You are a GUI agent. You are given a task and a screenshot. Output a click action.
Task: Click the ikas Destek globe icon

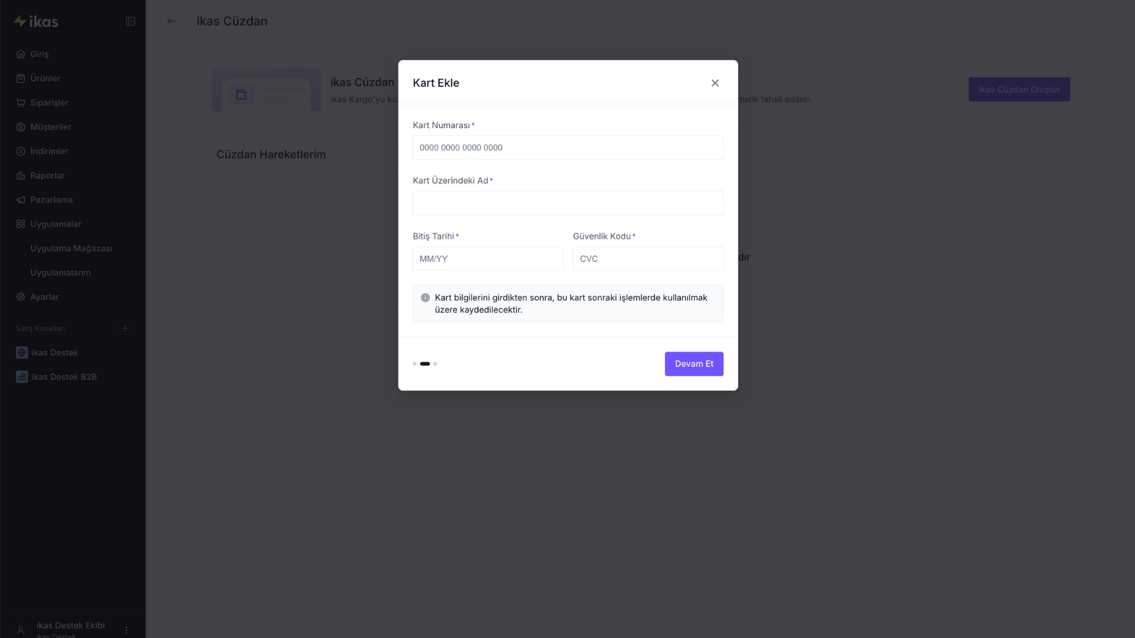22,353
